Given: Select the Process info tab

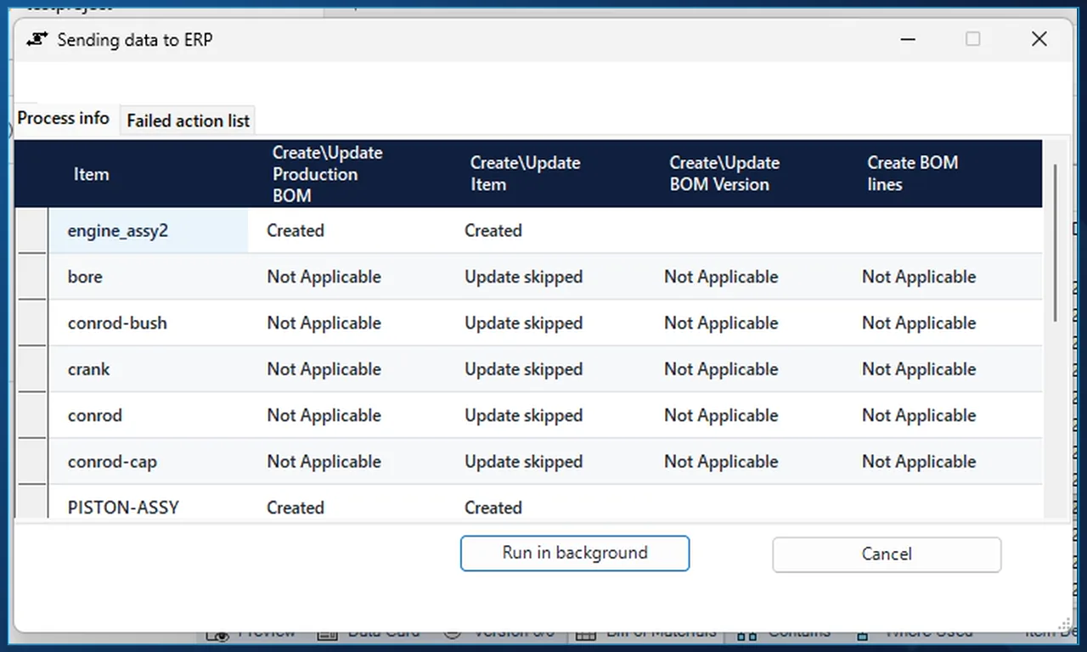Looking at the screenshot, I should [x=64, y=119].
